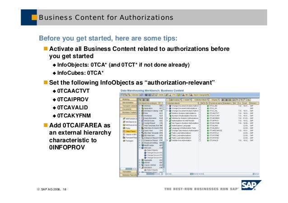Click the Query View icon
The height and width of the screenshot is (203, 288).
[143, 131]
